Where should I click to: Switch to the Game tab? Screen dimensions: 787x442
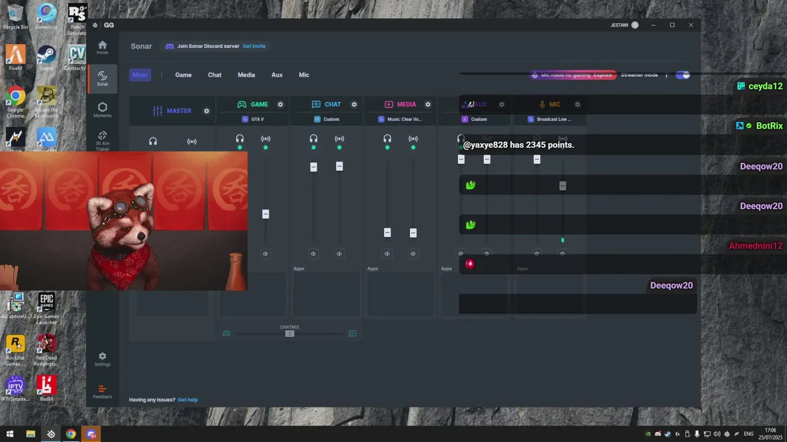[183, 75]
